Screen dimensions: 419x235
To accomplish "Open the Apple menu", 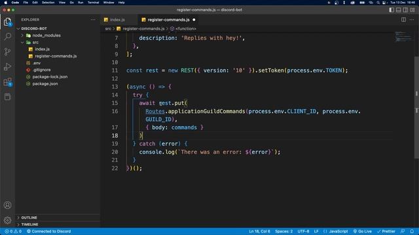I will [6, 3].
